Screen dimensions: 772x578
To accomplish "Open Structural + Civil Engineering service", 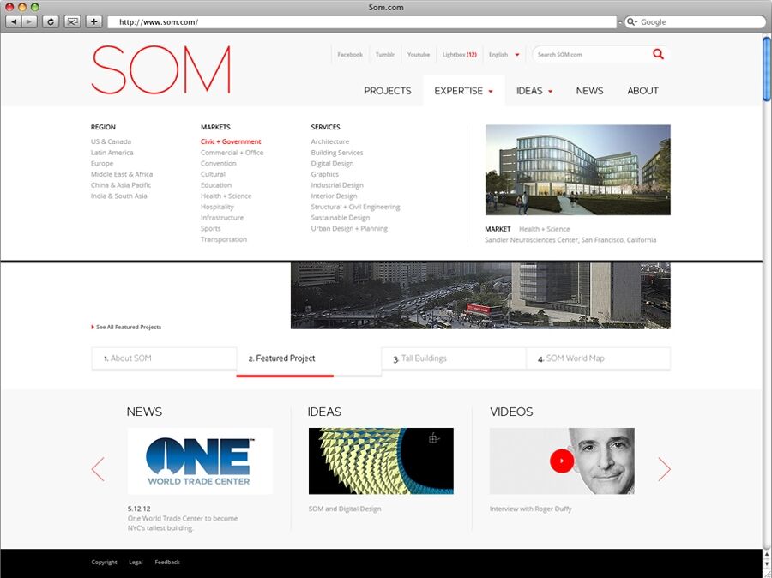I will coord(355,207).
